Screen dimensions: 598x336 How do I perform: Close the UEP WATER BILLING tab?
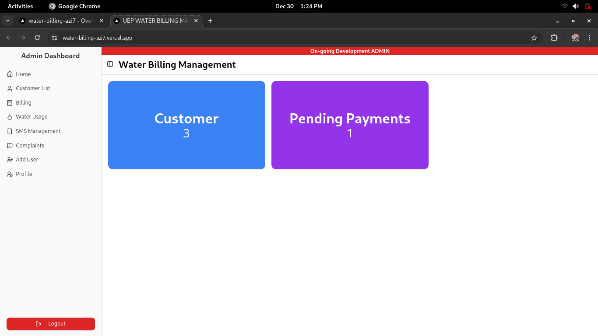[x=196, y=21]
